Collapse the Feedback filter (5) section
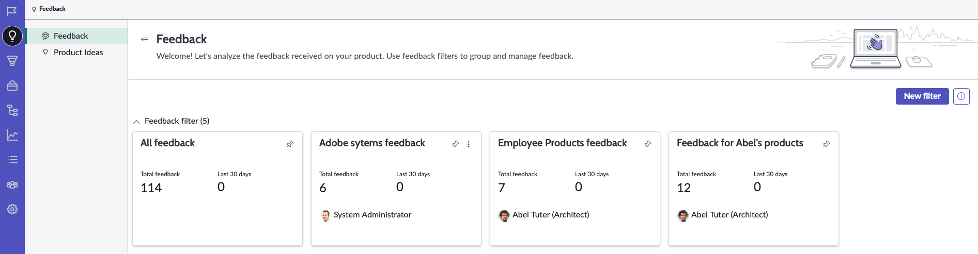Screen dimensions: 978x254 point(136,122)
